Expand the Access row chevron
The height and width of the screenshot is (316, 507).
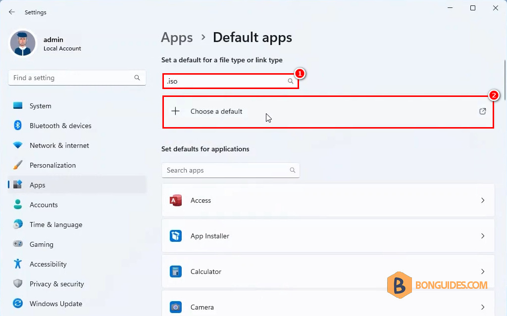(x=482, y=200)
